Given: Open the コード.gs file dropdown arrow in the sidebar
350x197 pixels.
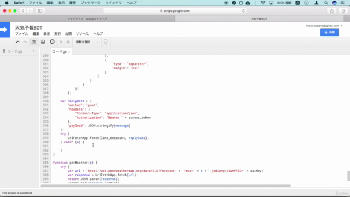Looking at the screenshot, I should point(34,51).
